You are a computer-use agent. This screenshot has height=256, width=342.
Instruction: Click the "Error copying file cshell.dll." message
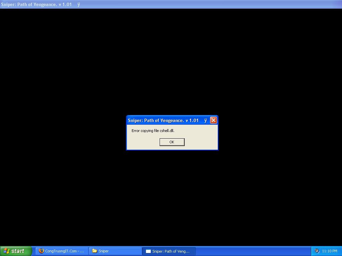153,131
